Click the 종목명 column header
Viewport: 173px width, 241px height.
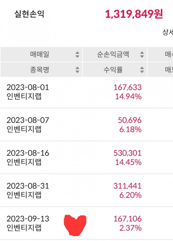40,70
